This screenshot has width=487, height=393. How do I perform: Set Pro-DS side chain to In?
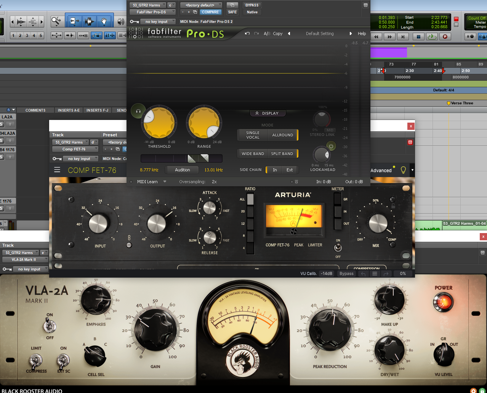coord(275,170)
